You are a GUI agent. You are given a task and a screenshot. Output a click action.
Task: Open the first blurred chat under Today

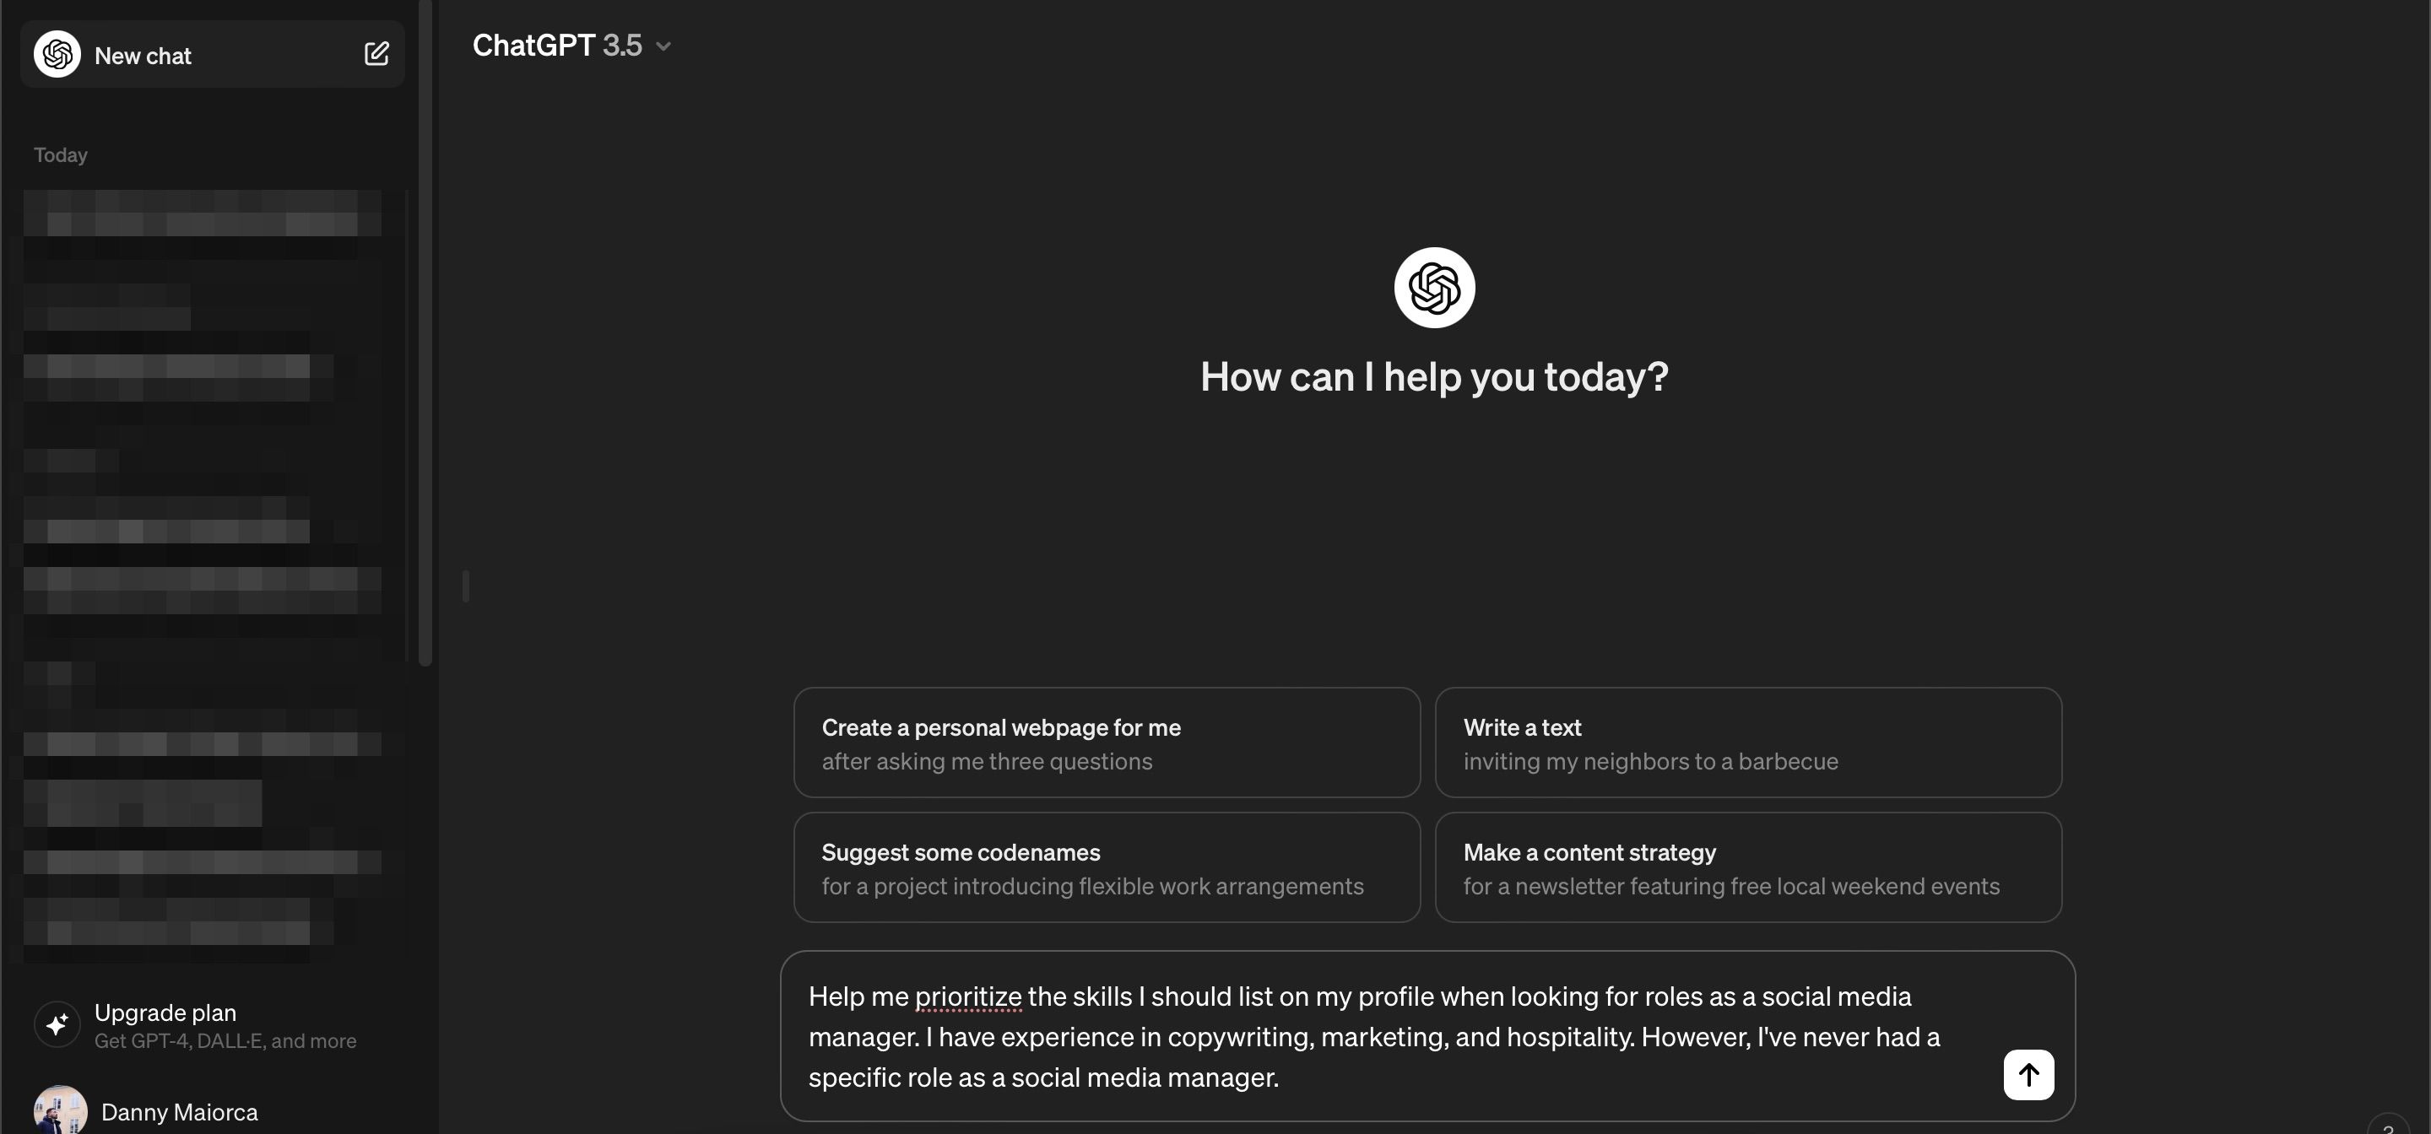click(x=203, y=213)
